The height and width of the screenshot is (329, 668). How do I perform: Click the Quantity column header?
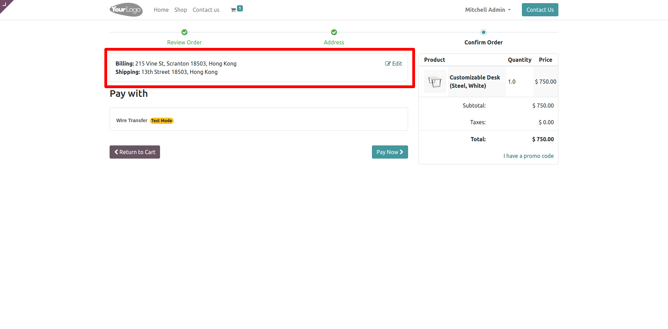(519, 60)
